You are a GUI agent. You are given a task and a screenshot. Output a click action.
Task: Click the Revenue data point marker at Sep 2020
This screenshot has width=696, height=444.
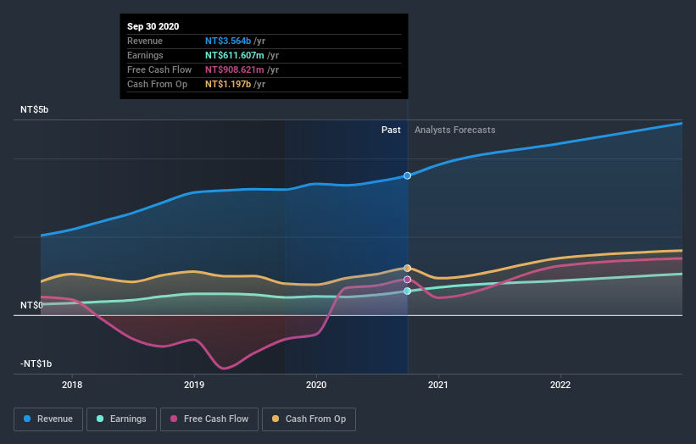[408, 175]
